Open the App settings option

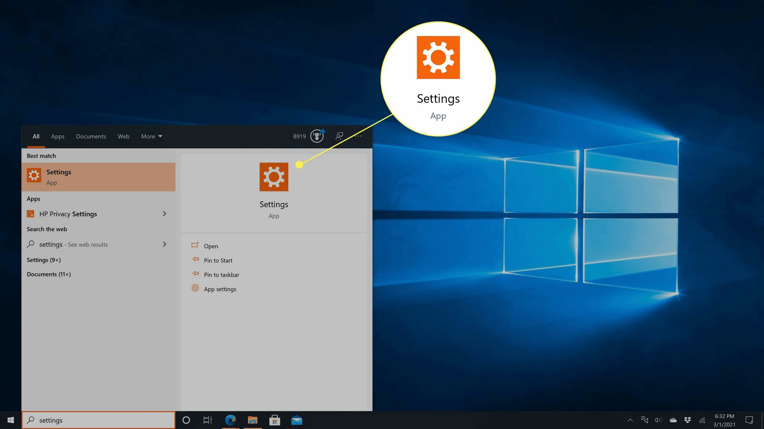[220, 289]
